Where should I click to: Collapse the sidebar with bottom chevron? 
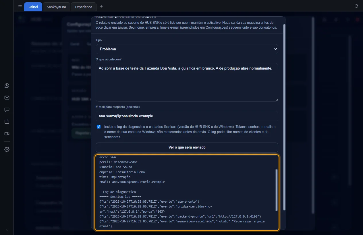[x=7, y=230]
